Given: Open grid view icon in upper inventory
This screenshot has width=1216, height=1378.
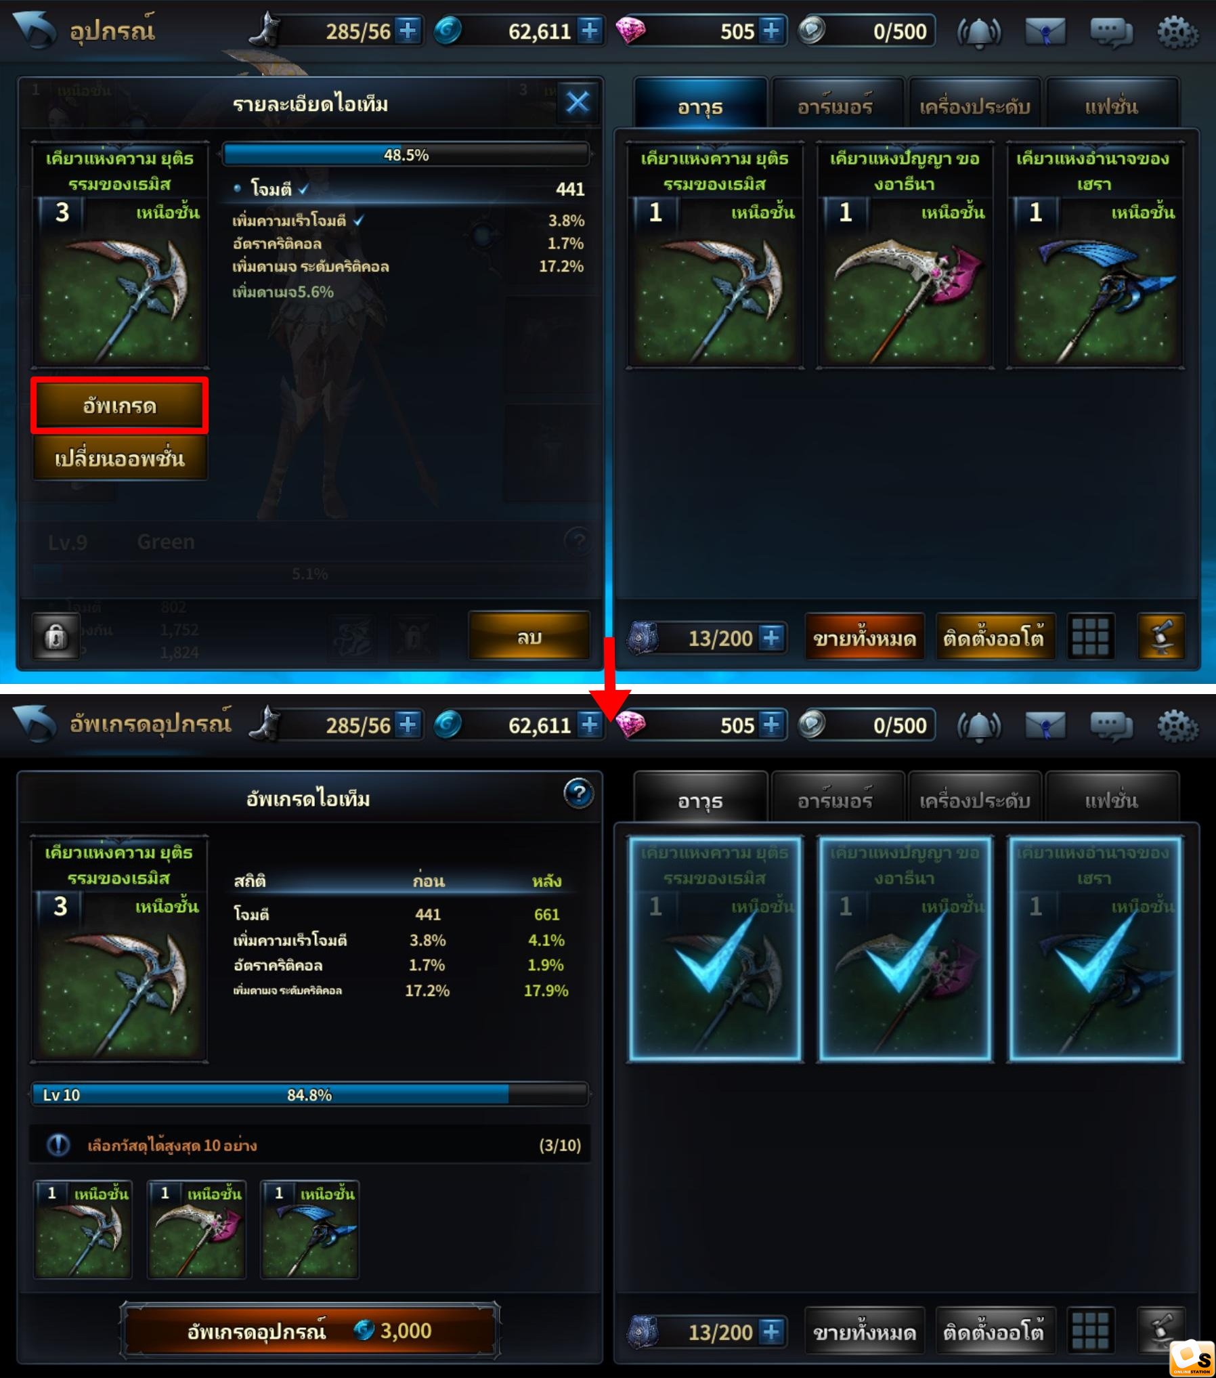Looking at the screenshot, I should point(1091,637).
